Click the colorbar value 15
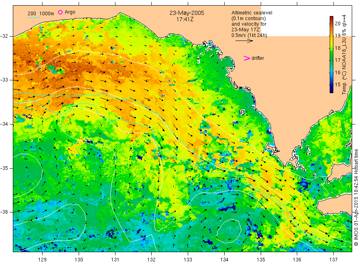 (x=337, y=85)
